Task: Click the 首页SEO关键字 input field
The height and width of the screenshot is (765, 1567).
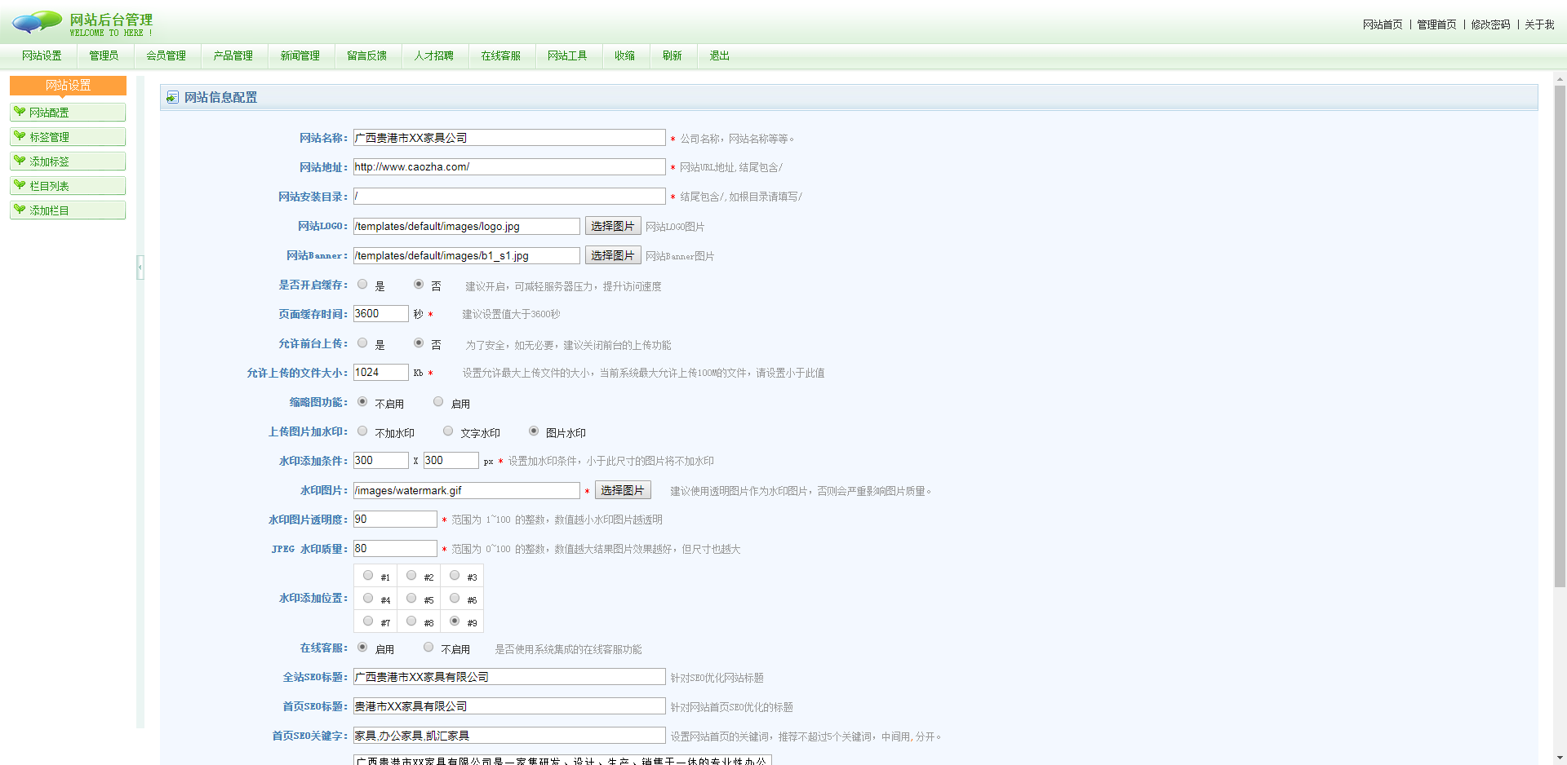Action: point(509,736)
